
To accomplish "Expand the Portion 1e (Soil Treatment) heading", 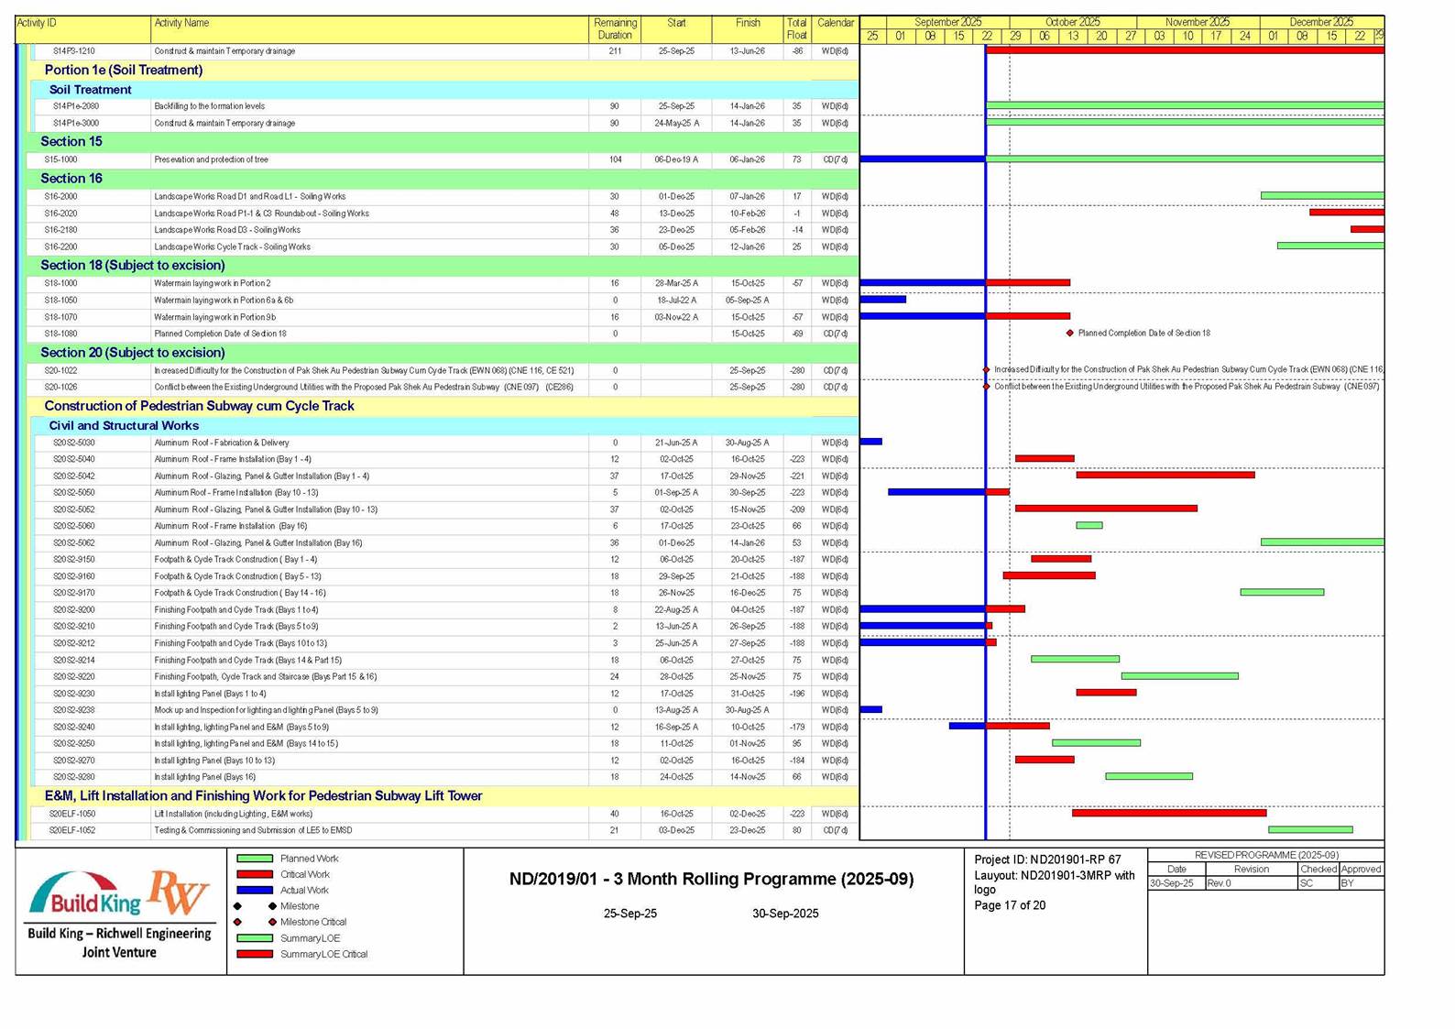I will point(124,71).
